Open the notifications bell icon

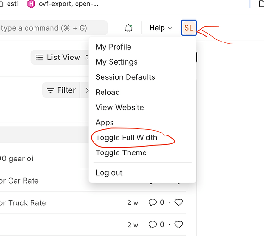128,28
